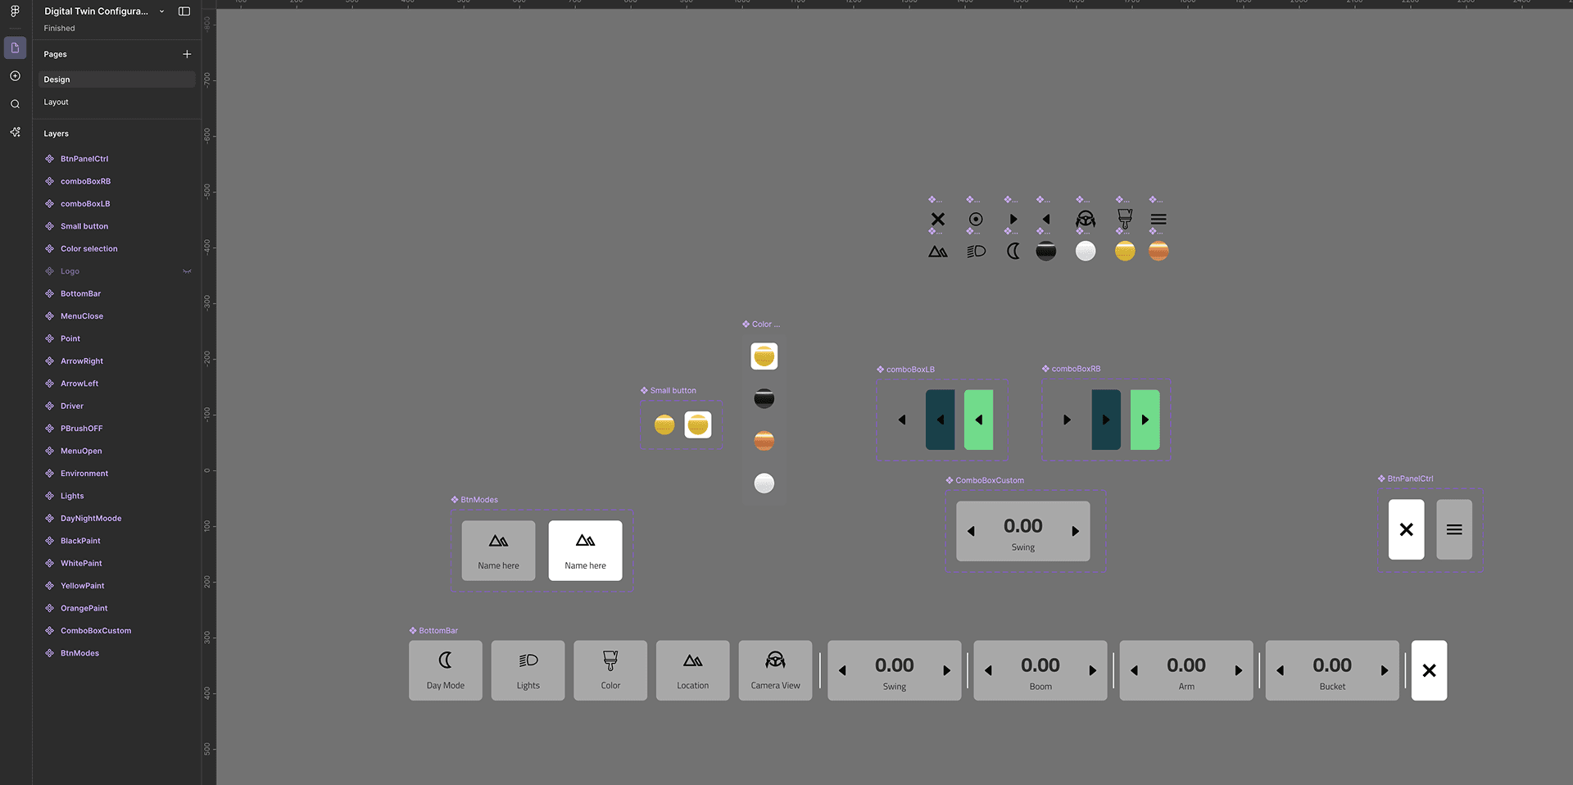This screenshot has height=785, width=1573.
Task: Click the MenuClose X component icon on canvas
Action: [937, 219]
